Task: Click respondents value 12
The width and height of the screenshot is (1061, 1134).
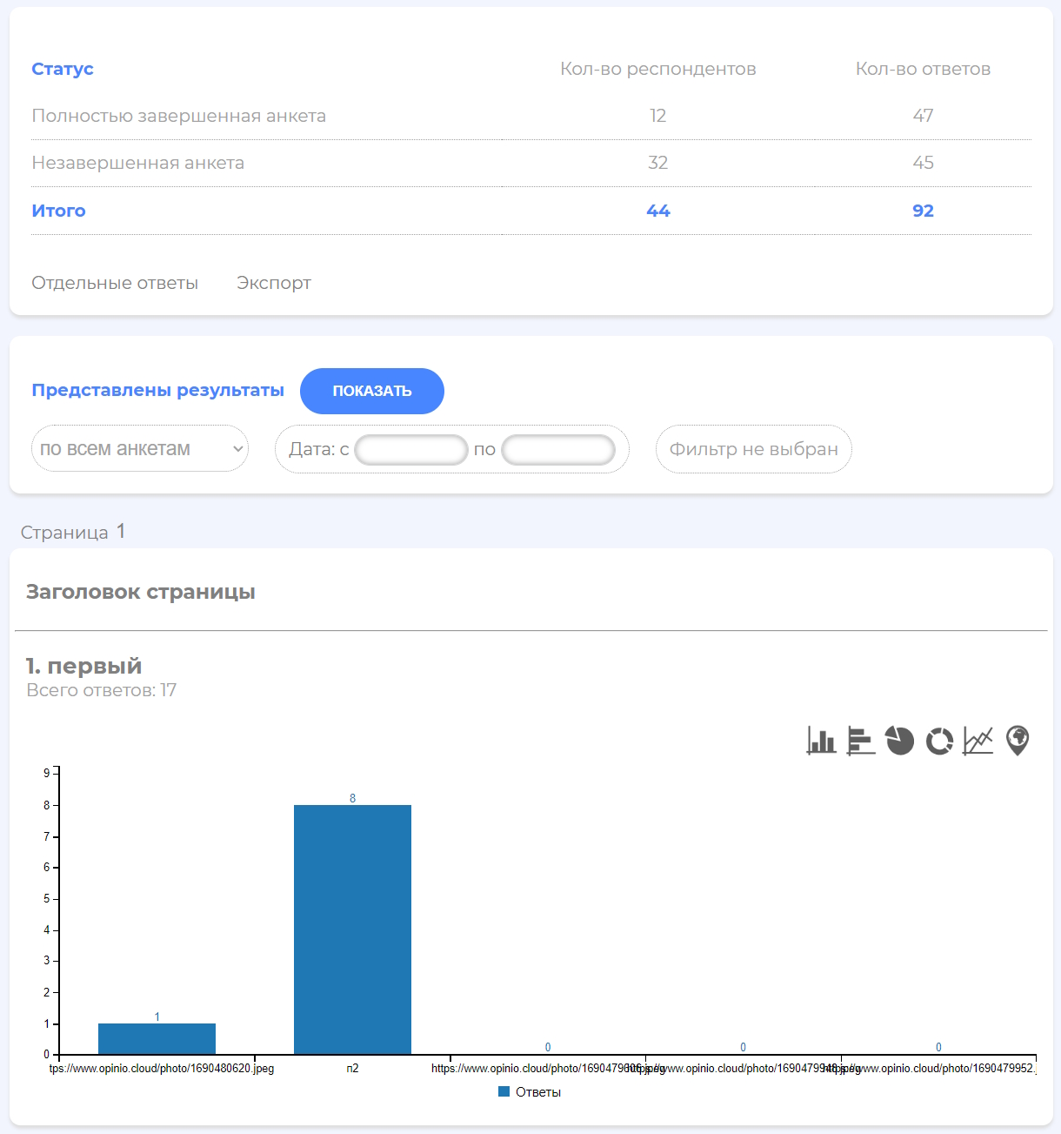Action: pos(658,116)
